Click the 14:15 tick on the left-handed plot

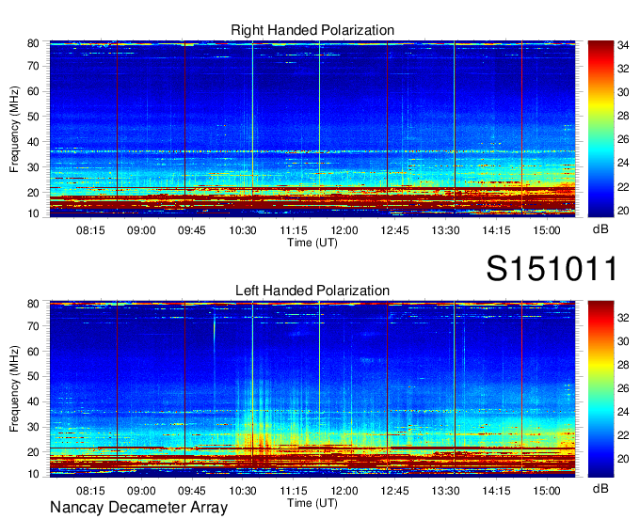pyautogui.click(x=496, y=491)
